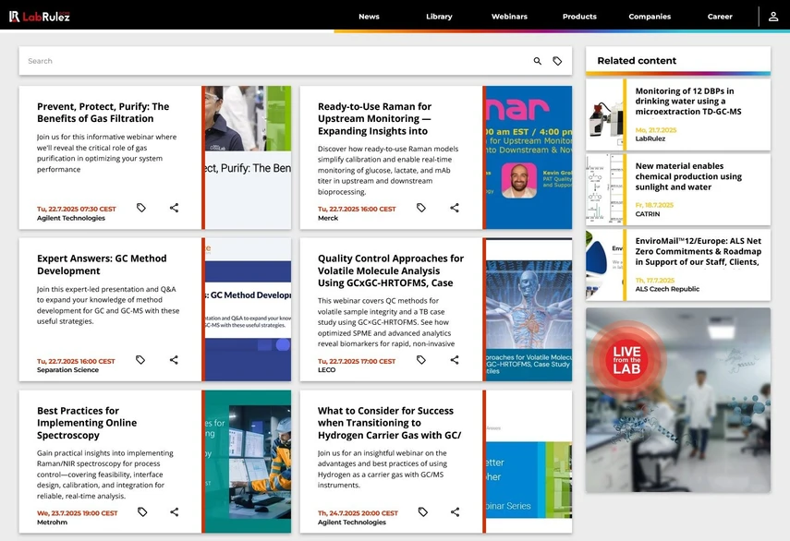This screenshot has width=790, height=541.
Task: Open 'Monitoring of 12 DBPs' related article
Action: coord(688,102)
